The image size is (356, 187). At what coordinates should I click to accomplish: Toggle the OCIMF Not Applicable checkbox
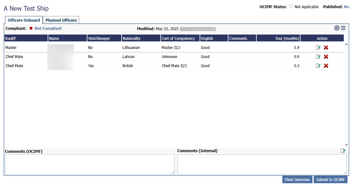291,6
